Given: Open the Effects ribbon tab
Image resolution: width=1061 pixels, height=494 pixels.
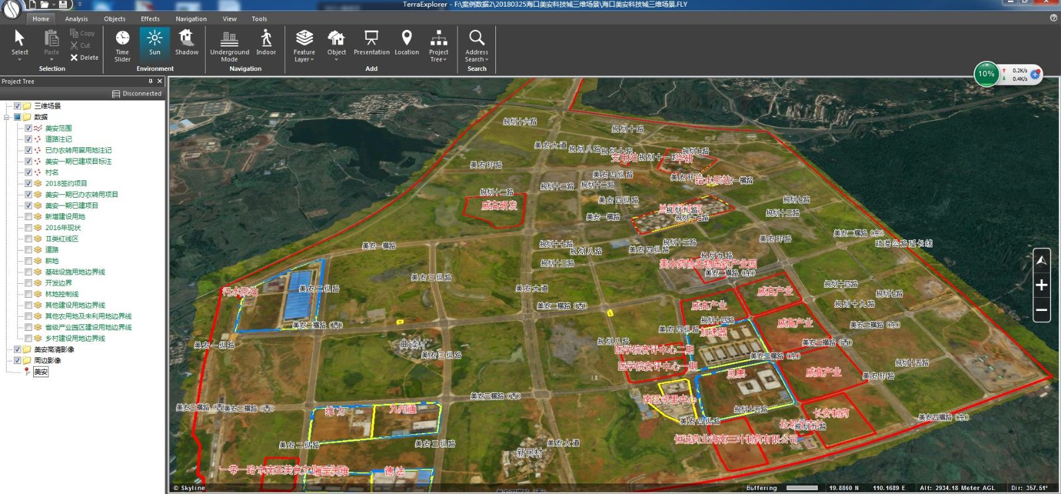Looking at the screenshot, I should point(151,19).
